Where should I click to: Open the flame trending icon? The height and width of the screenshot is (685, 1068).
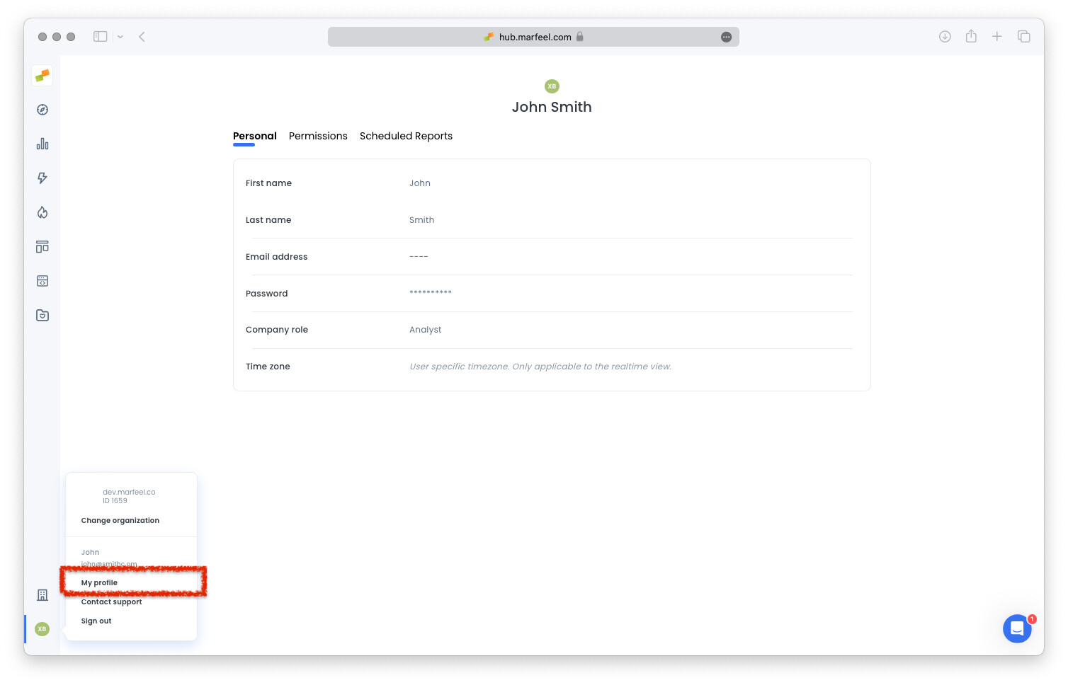(x=42, y=212)
